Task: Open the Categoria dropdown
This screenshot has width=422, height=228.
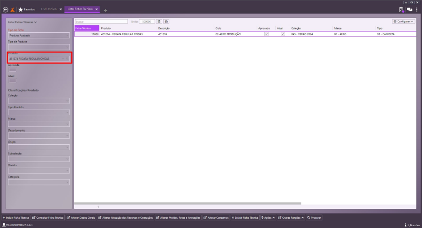Action: pyautogui.click(x=39, y=182)
